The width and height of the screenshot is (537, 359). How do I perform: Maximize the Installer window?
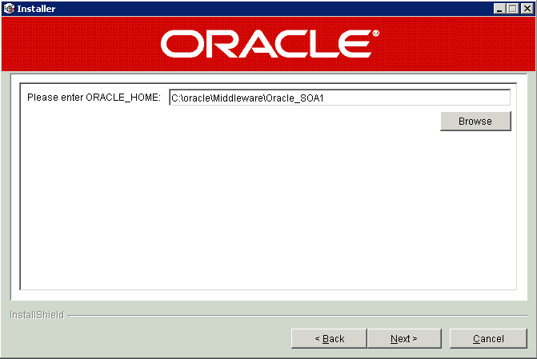[x=513, y=9]
